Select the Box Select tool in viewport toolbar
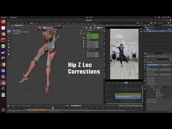The width and height of the screenshot is (172, 129). 9,31
